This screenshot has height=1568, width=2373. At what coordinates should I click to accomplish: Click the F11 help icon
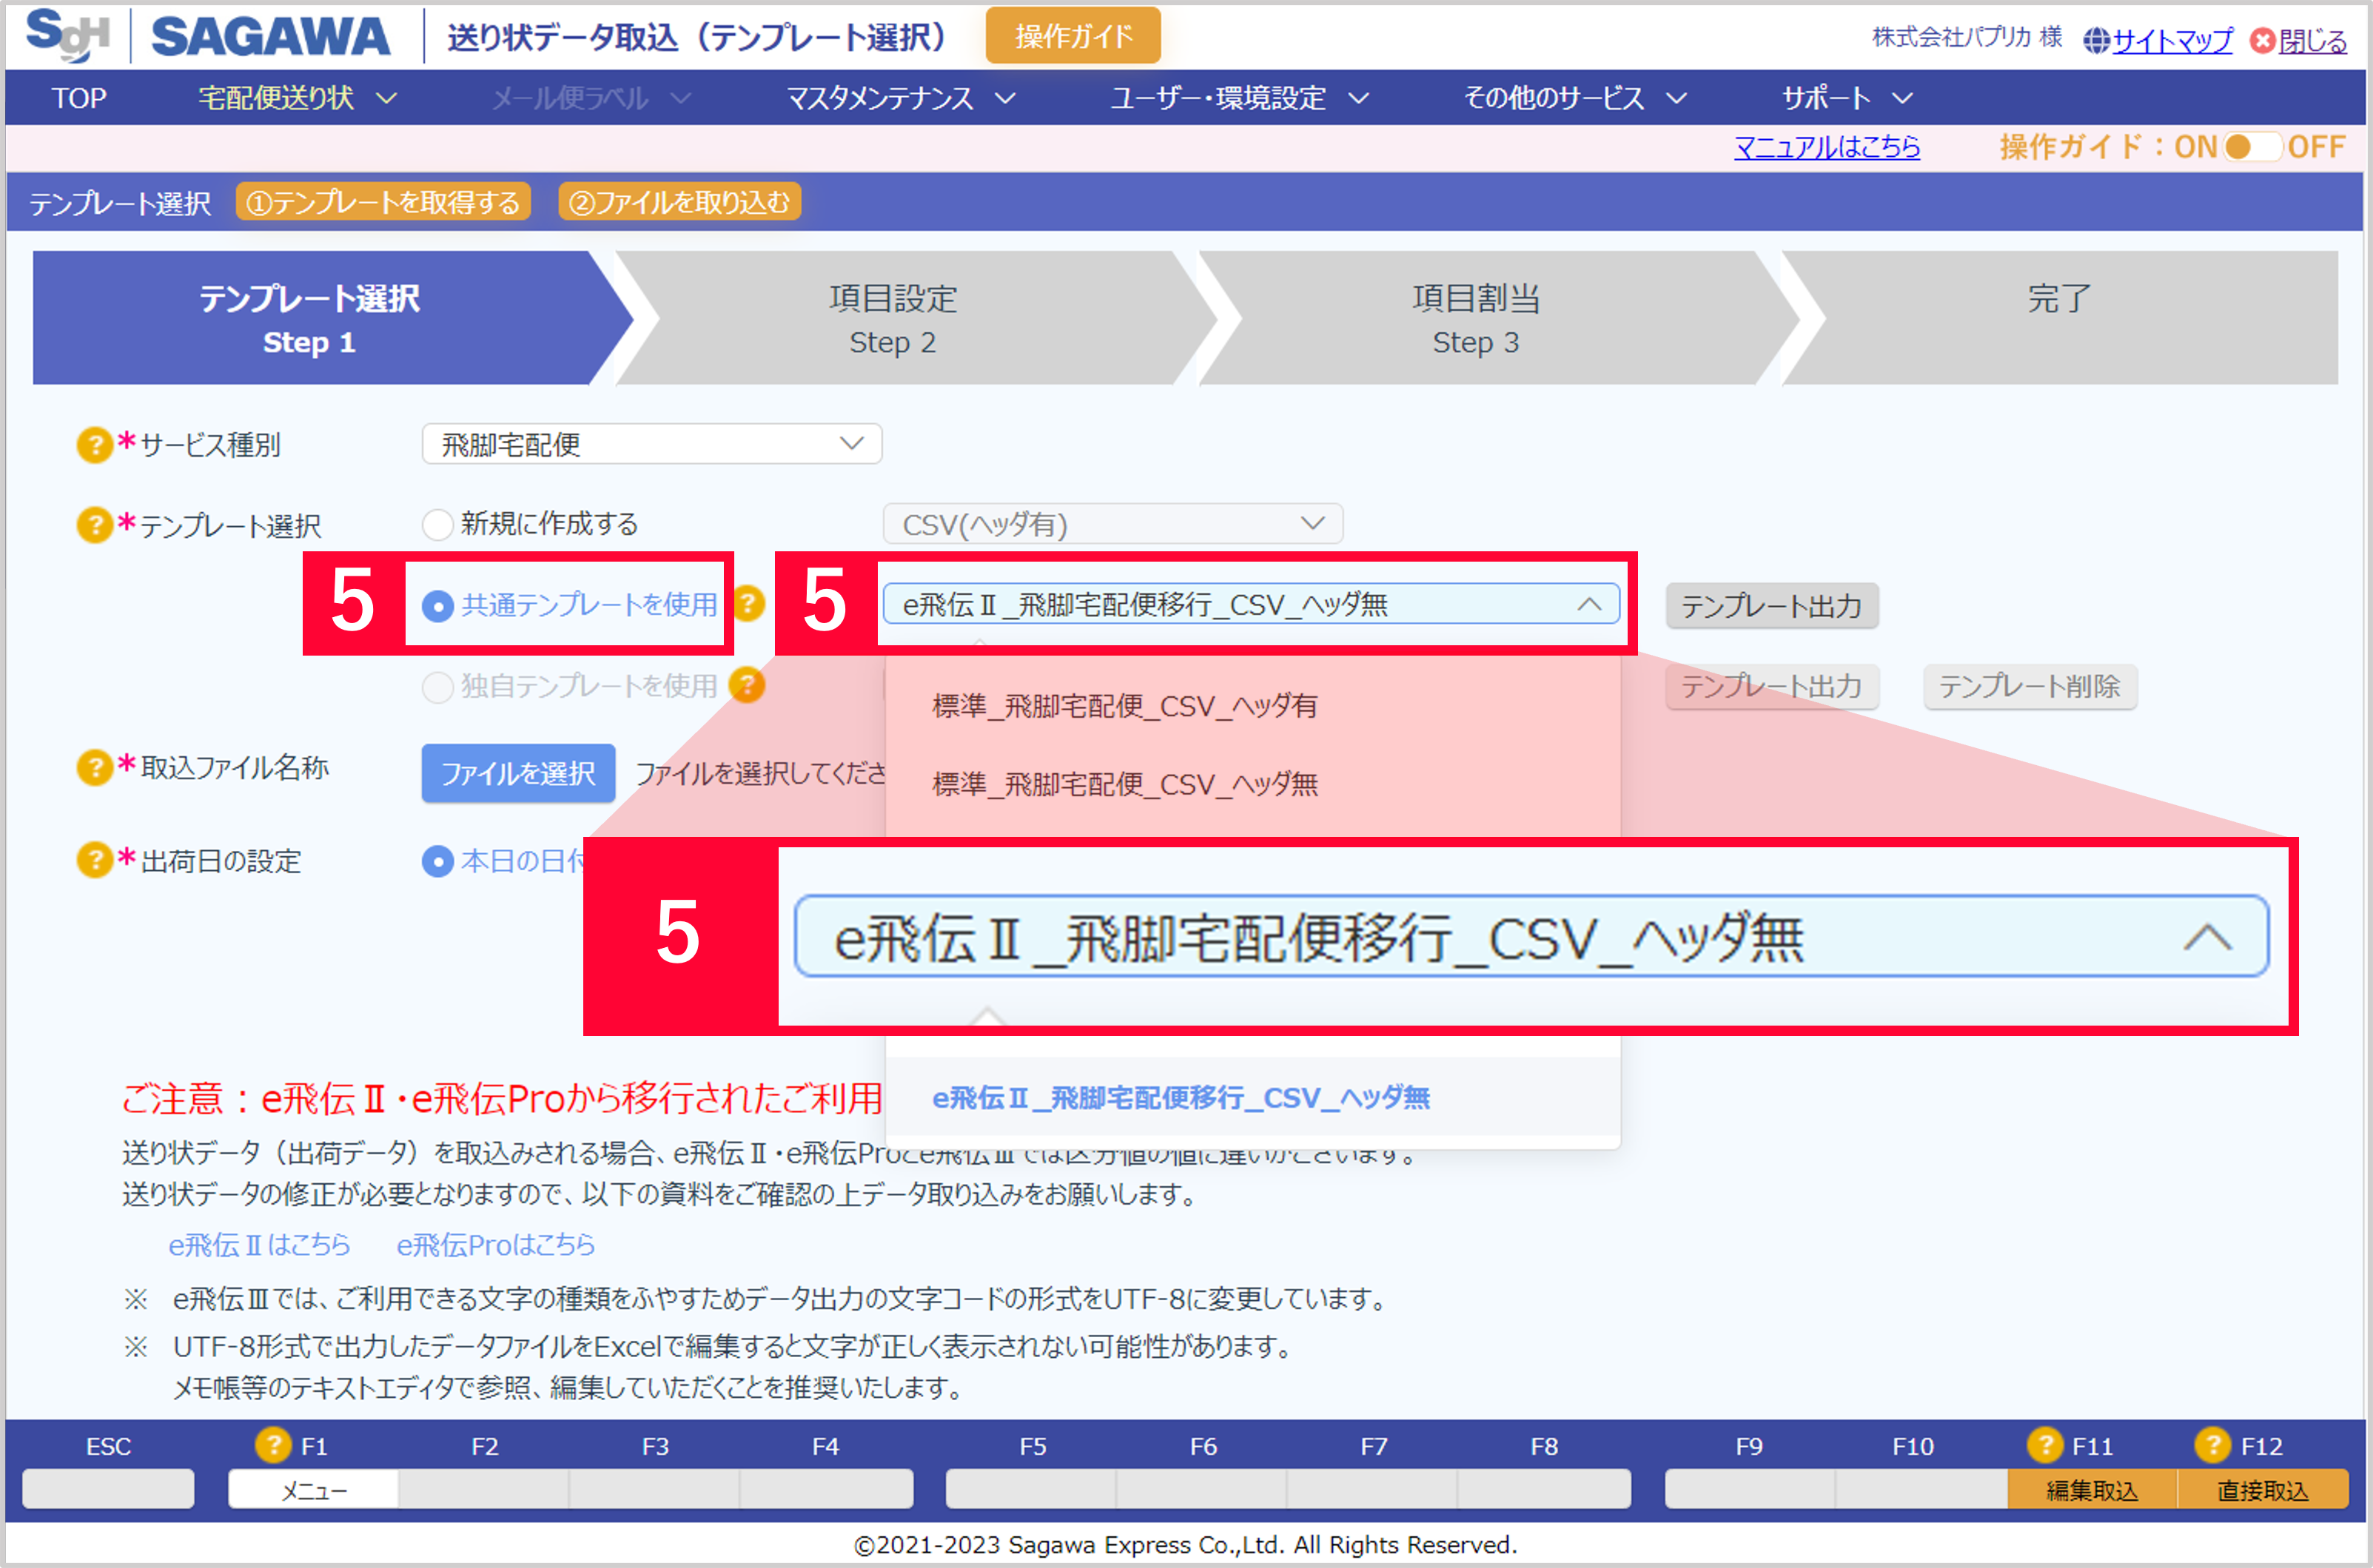tap(2045, 1445)
